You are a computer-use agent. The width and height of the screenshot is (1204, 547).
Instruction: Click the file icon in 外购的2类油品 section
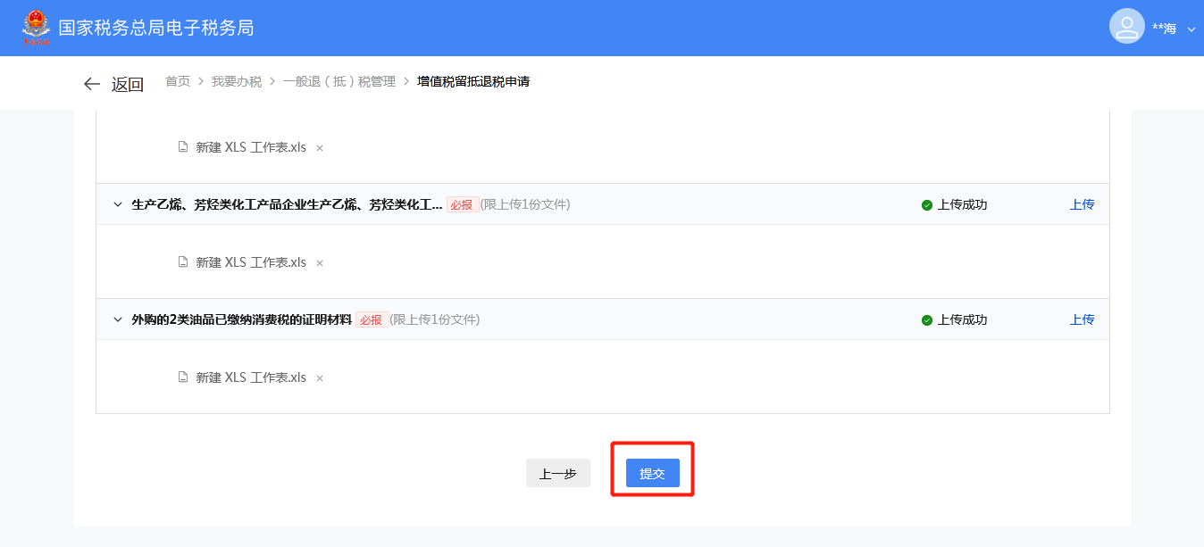click(x=183, y=377)
